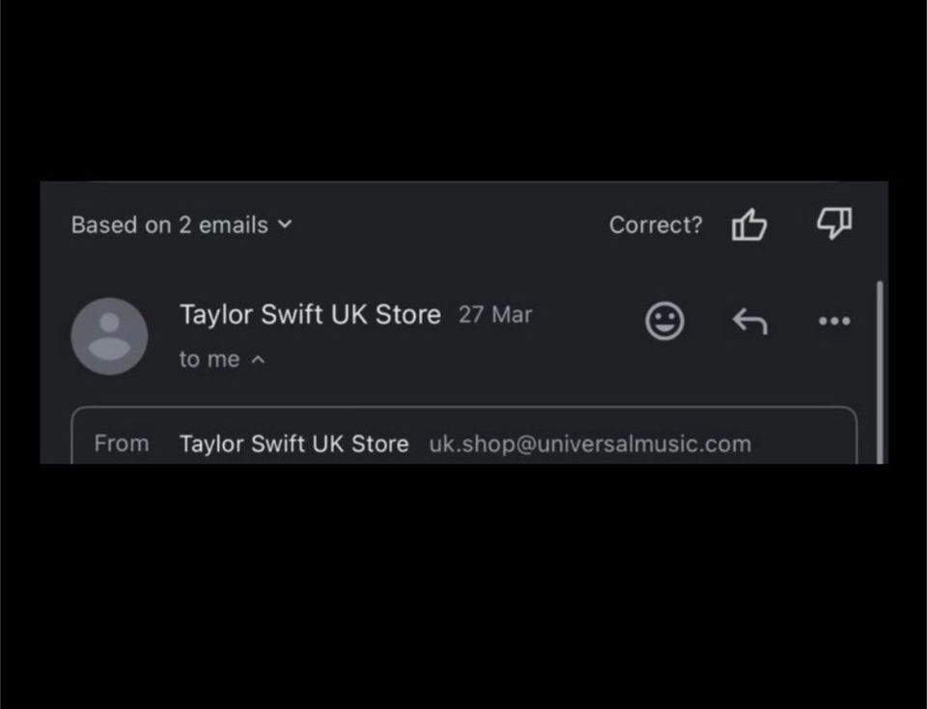This screenshot has height=709, width=927.
Task: Click the 'to me' recipient text
Action: click(209, 359)
